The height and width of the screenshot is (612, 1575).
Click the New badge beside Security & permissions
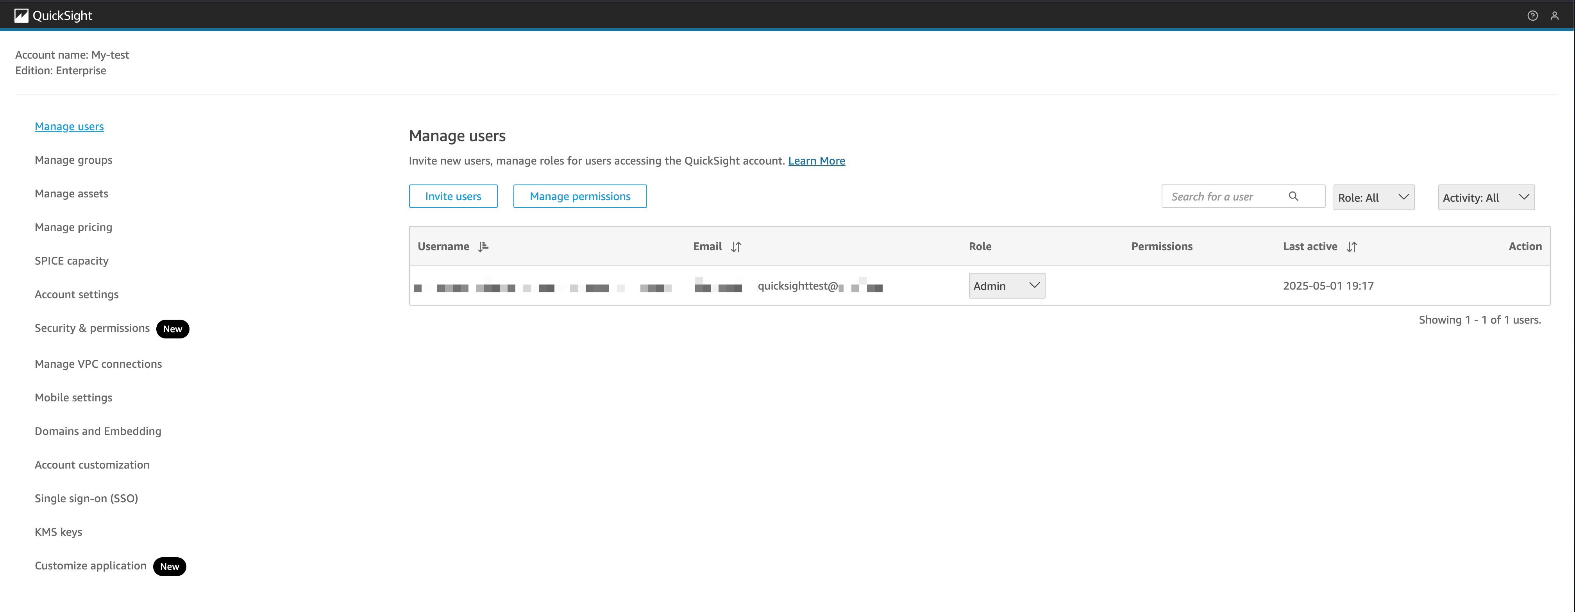(172, 329)
